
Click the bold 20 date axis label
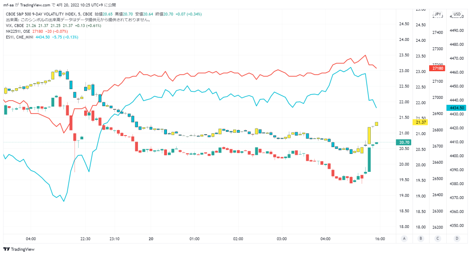click(151, 239)
